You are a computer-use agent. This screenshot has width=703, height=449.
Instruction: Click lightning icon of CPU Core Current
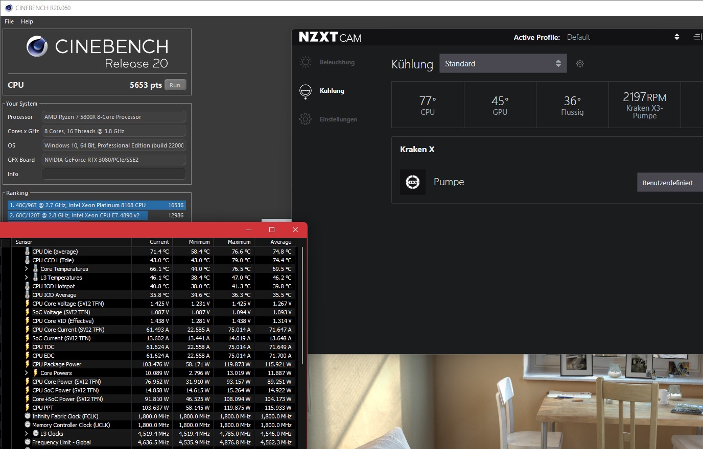28,330
